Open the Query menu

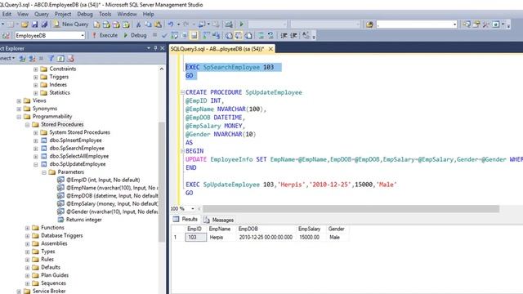[42, 14]
